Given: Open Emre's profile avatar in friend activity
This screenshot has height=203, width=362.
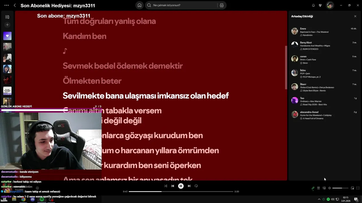Looking at the screenshot, I should (295, 31).
